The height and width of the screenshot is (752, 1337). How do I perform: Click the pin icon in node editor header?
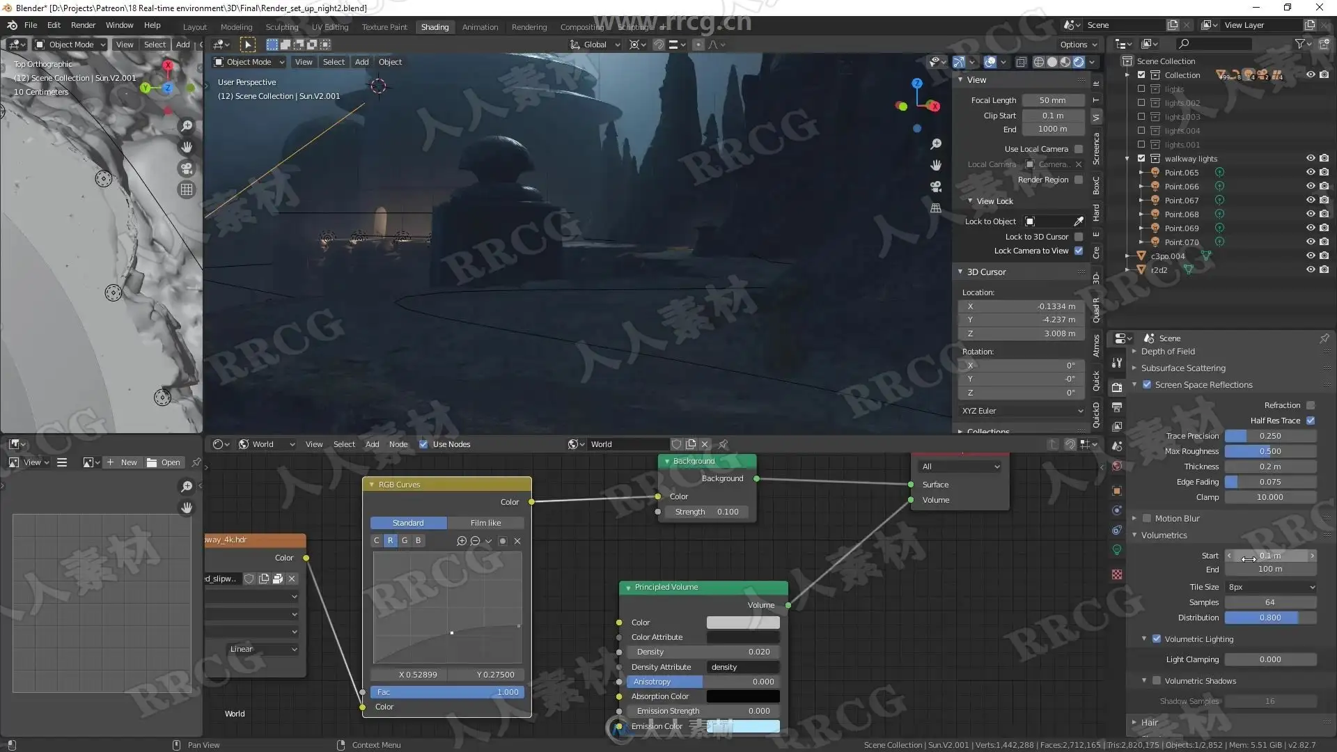coord(723,444)
